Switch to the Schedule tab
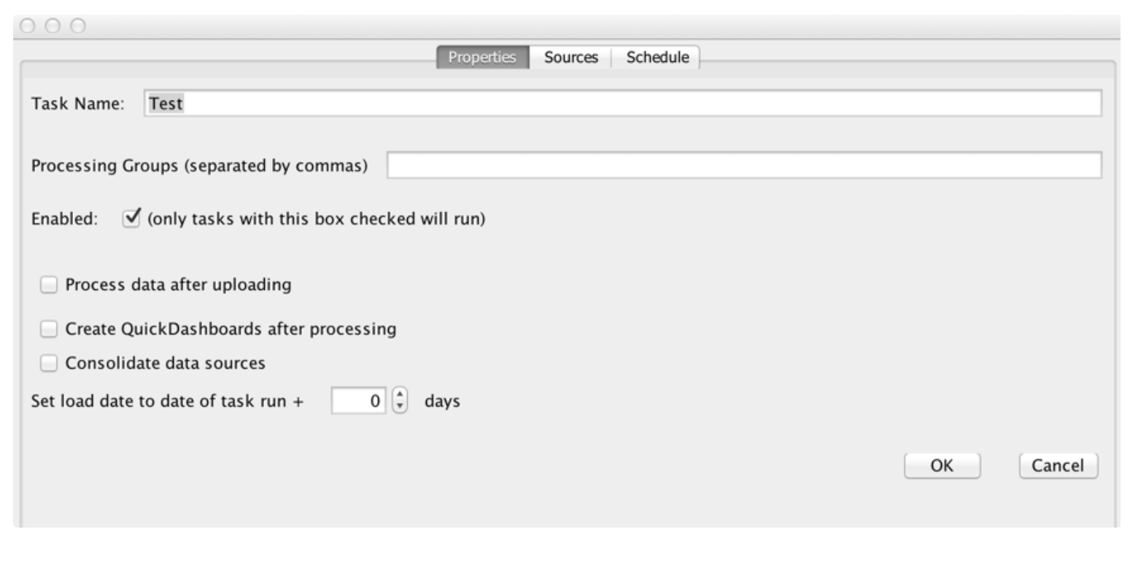 (657, 58)
